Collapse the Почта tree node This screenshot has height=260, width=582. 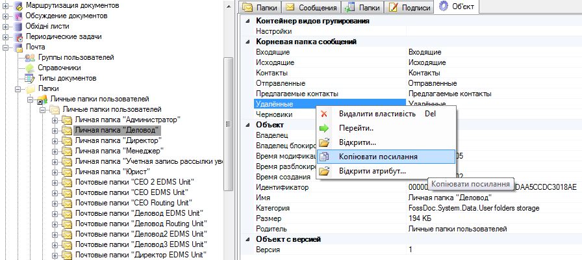[6, 47]
